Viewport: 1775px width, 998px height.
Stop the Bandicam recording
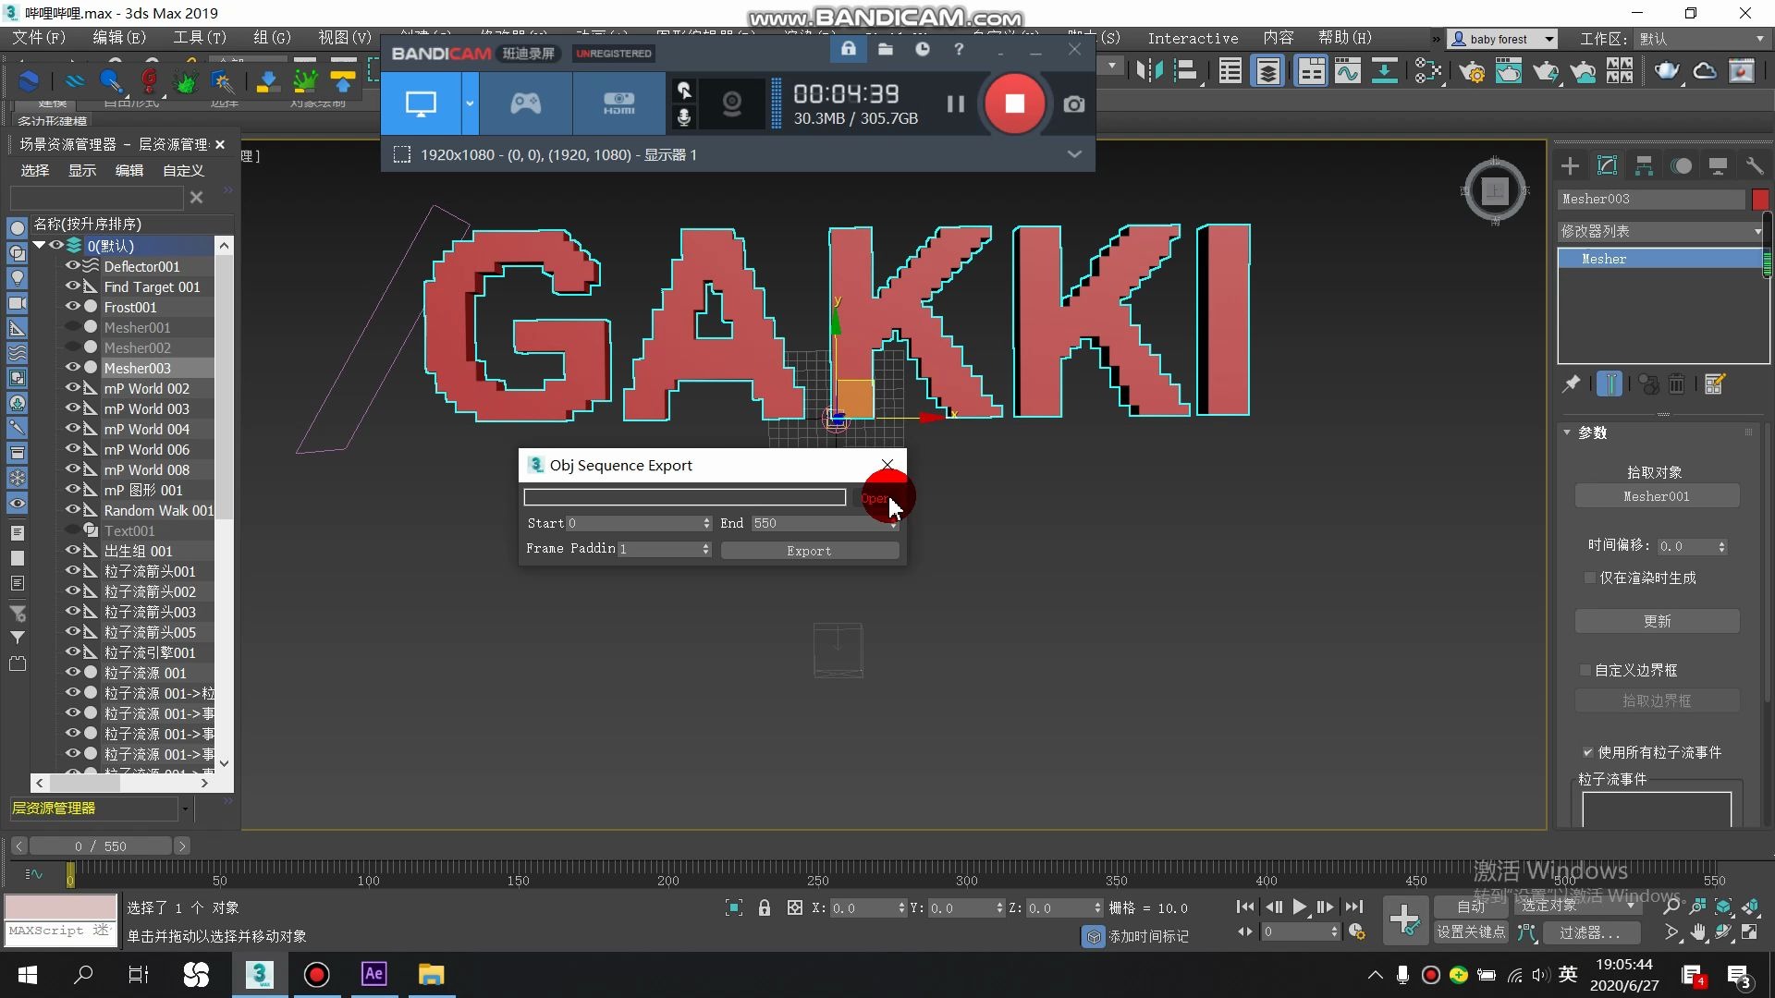[1014, 103]
